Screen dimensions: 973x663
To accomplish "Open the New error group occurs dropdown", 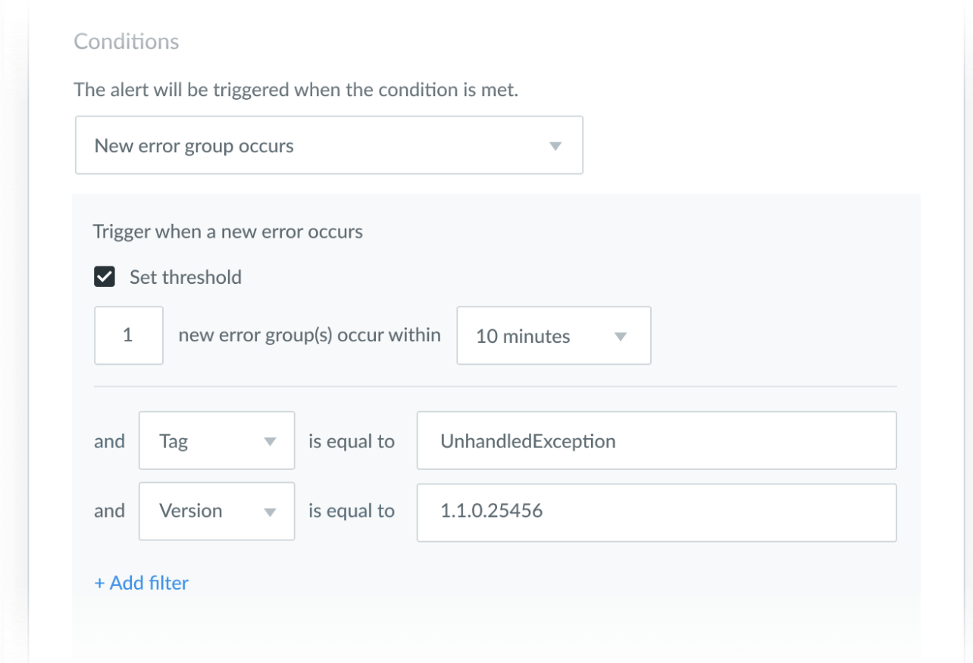I will (329, 145).
